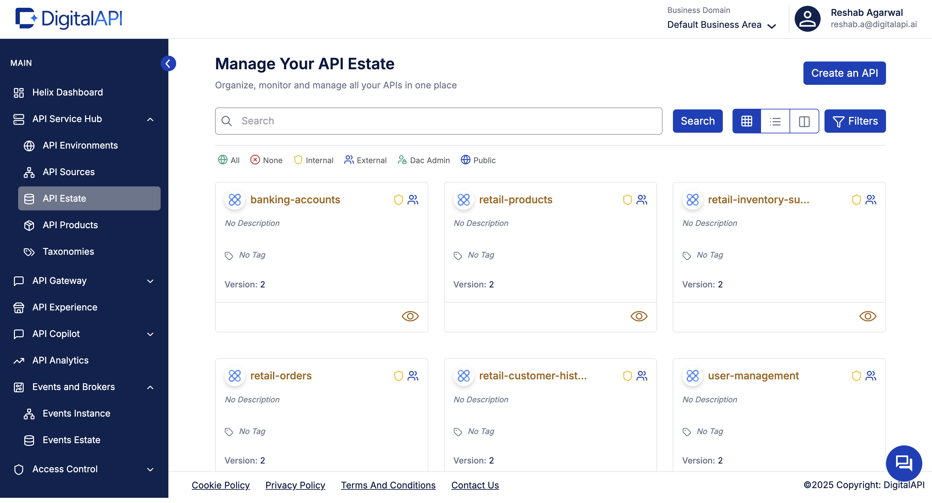The height and width of the screenshot is (503, 932).
Task: Open the chat support bubble
Action: pos(904,463)
